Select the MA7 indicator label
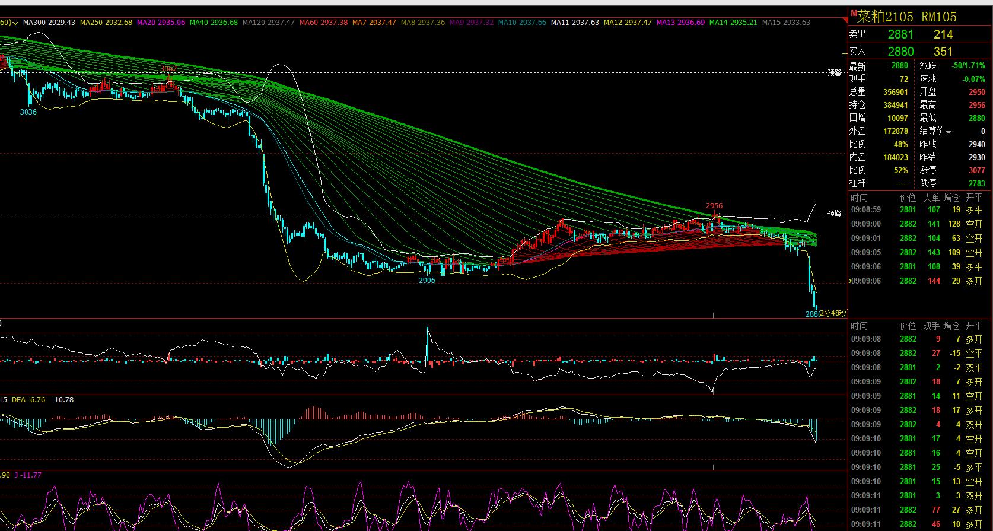 tap(374, 23)
